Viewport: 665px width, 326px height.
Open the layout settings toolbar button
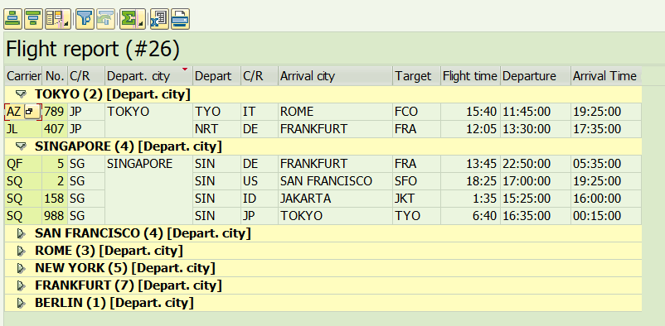(58, 19)
